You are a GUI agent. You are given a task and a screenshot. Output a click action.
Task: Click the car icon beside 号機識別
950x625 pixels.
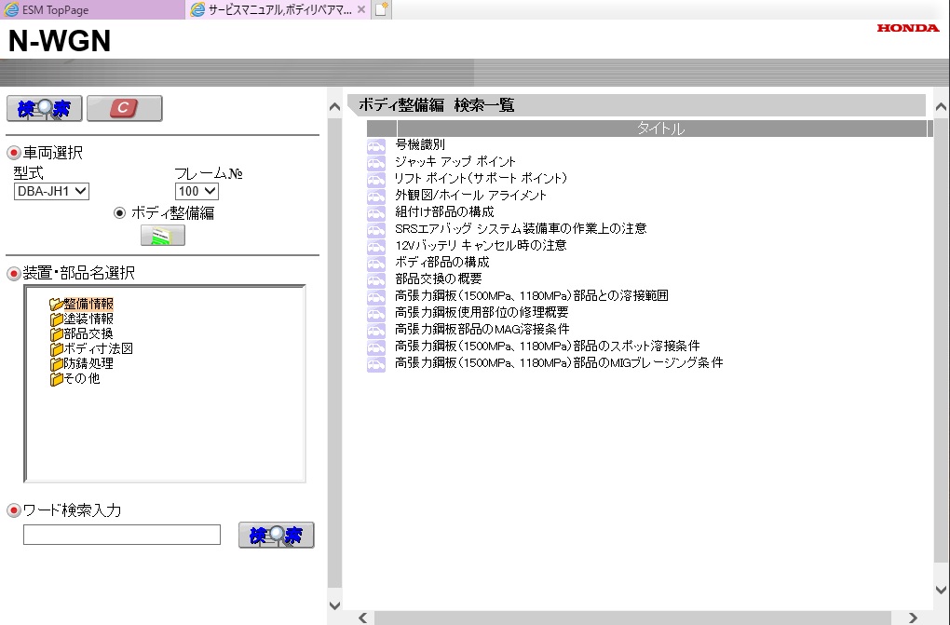[x=376, y=146]
